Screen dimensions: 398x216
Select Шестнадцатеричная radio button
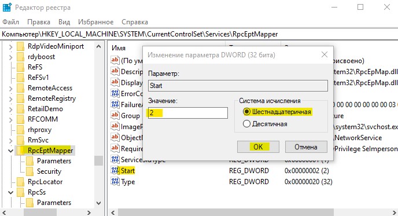click(246, 112)
